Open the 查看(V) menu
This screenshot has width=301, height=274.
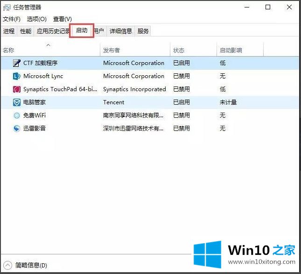pos(63,19)
